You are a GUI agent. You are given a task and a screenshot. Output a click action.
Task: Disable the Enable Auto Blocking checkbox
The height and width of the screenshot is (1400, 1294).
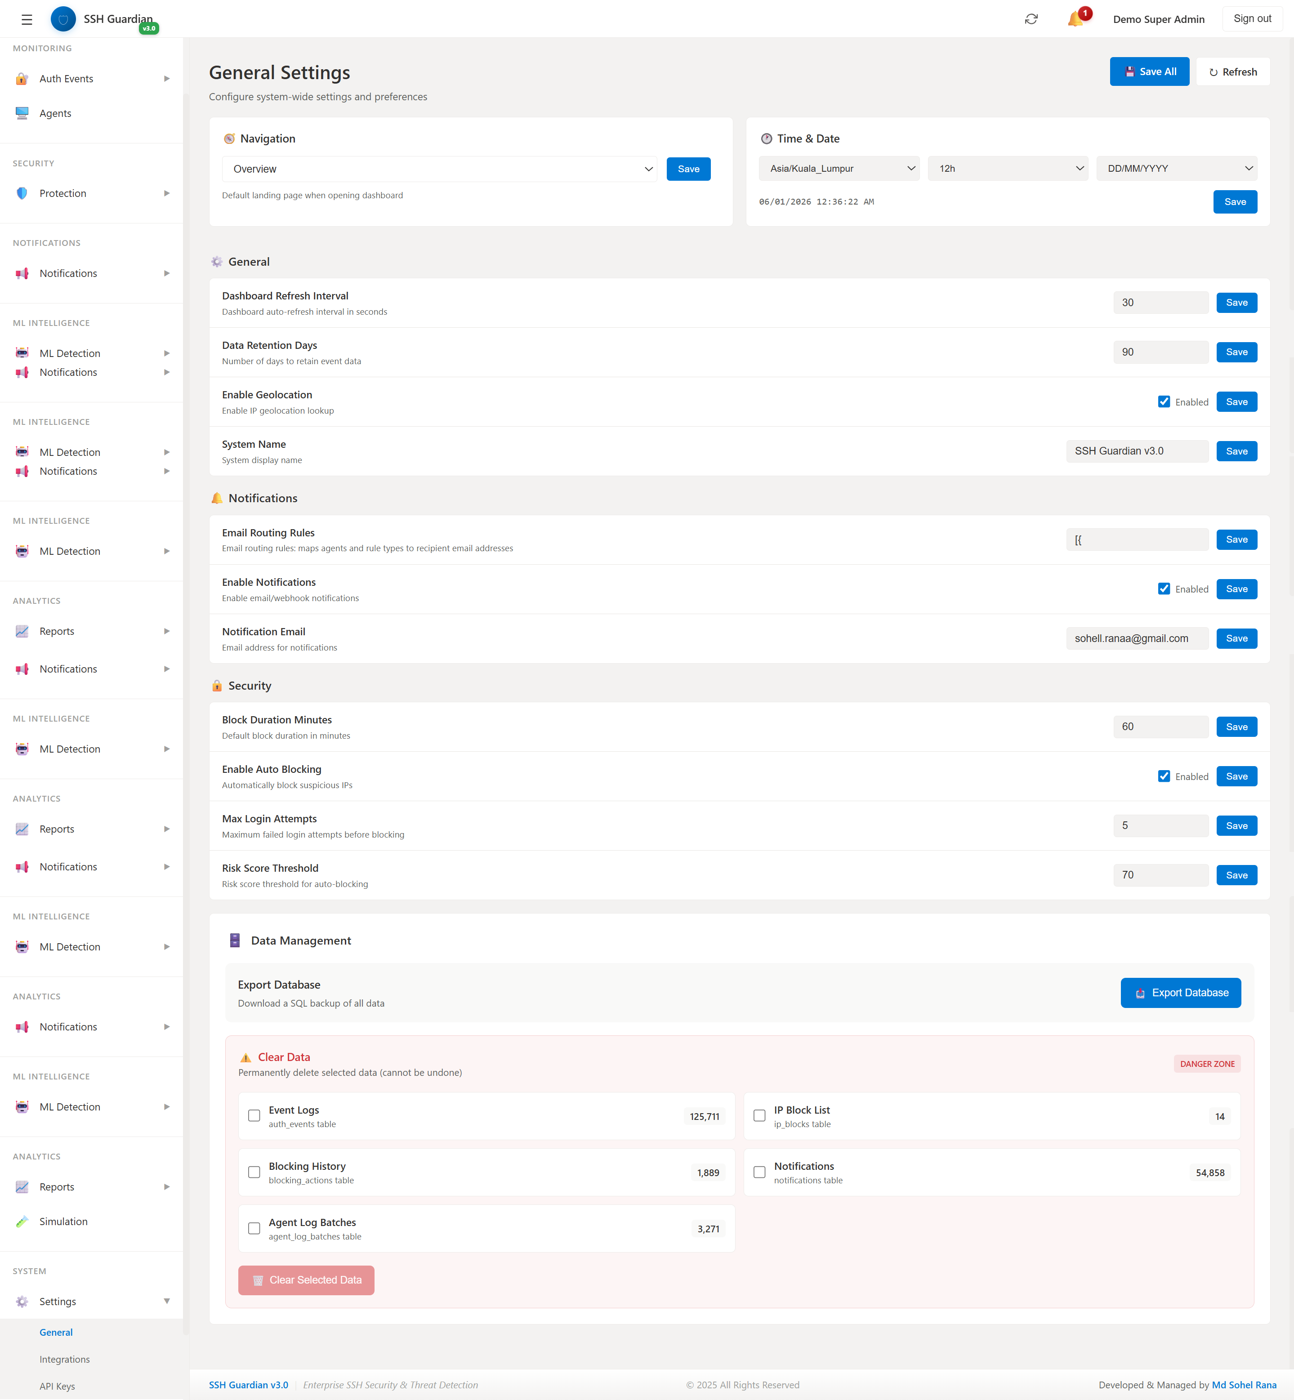1164,776
